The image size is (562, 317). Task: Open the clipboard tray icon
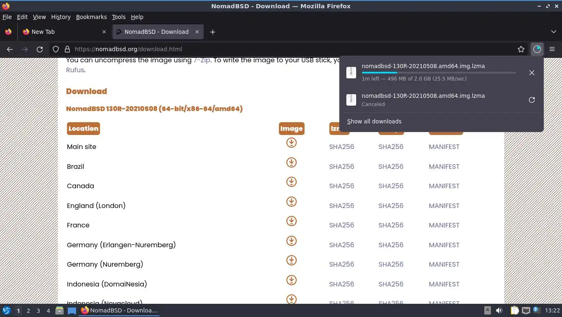(x=514, y=310)
